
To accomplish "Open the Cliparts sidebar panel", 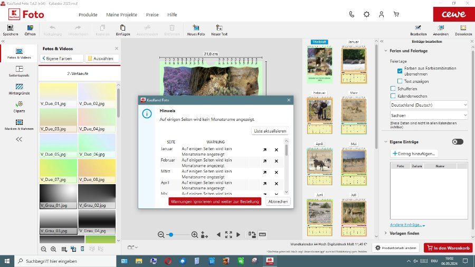I will 19,107.
